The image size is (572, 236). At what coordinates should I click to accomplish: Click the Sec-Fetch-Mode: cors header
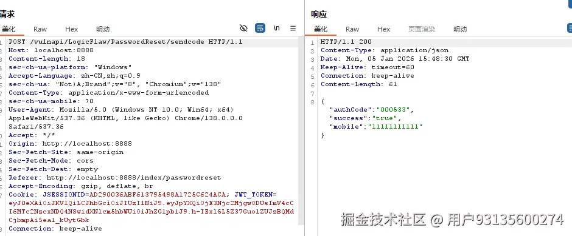(x=51, y=160)
